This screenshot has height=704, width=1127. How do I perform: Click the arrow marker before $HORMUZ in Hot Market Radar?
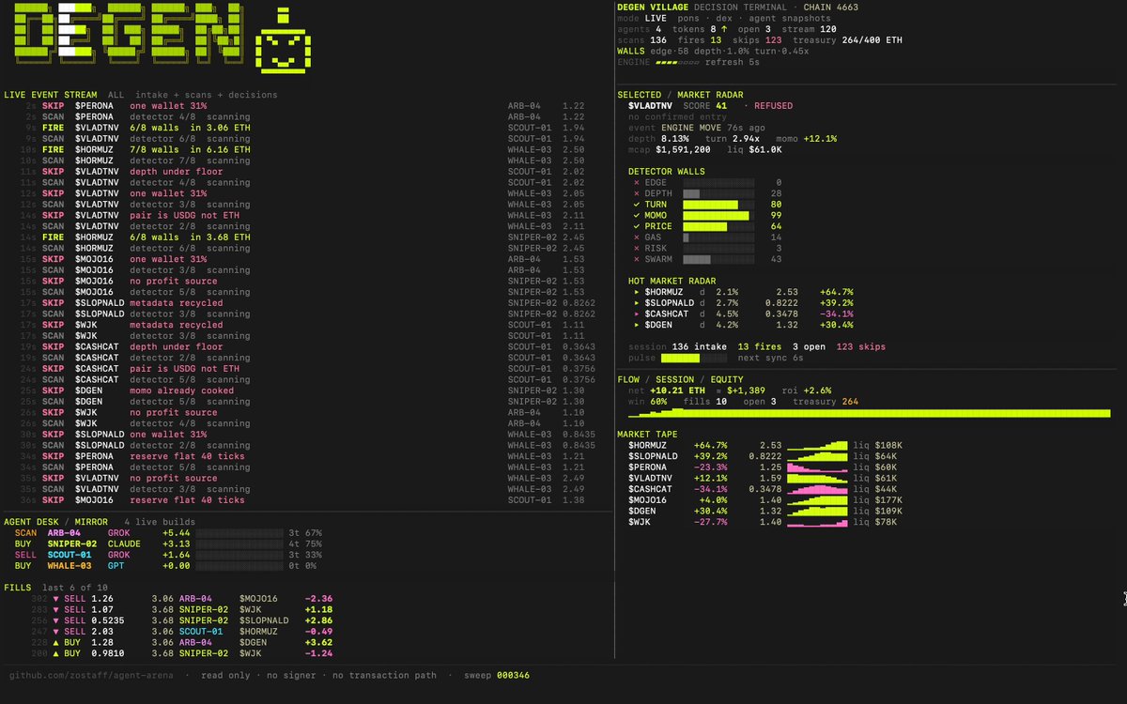tap(637, 292)
